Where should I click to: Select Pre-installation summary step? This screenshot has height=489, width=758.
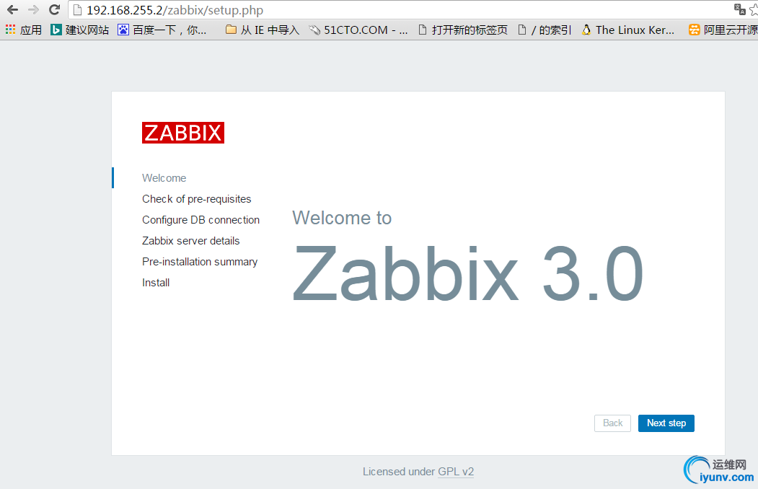click(x=200, y=262)
